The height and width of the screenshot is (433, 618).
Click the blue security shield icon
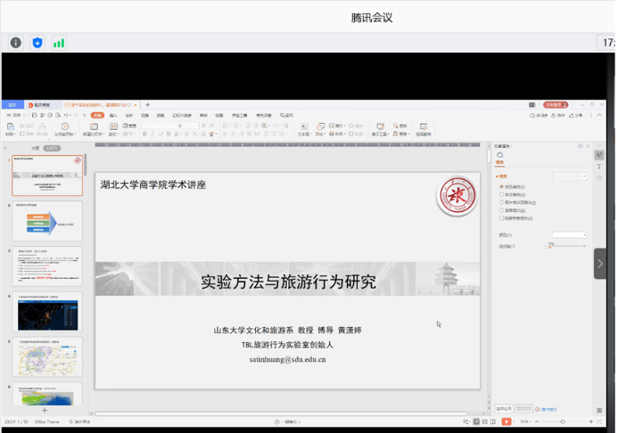37,42
